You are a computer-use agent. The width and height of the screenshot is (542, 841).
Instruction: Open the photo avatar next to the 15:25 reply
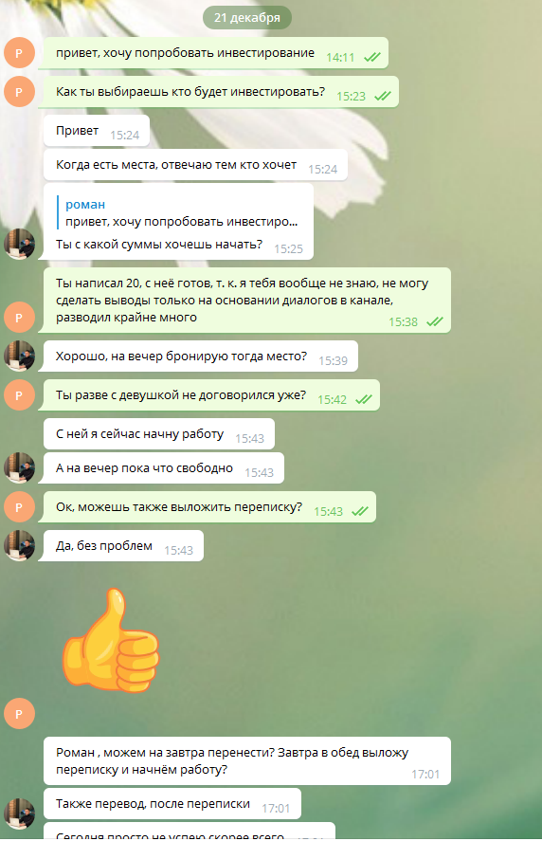pyautogui.click(x=19, y=244)
